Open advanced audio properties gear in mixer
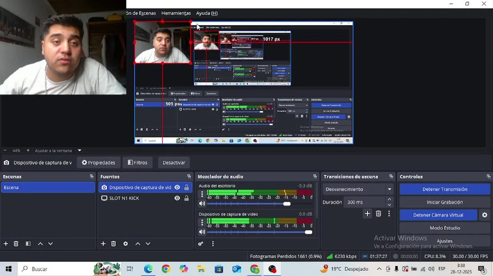 click(x=200, y=244)
